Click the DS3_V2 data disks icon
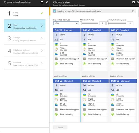 pyautogui.click(x=113, y=44)
